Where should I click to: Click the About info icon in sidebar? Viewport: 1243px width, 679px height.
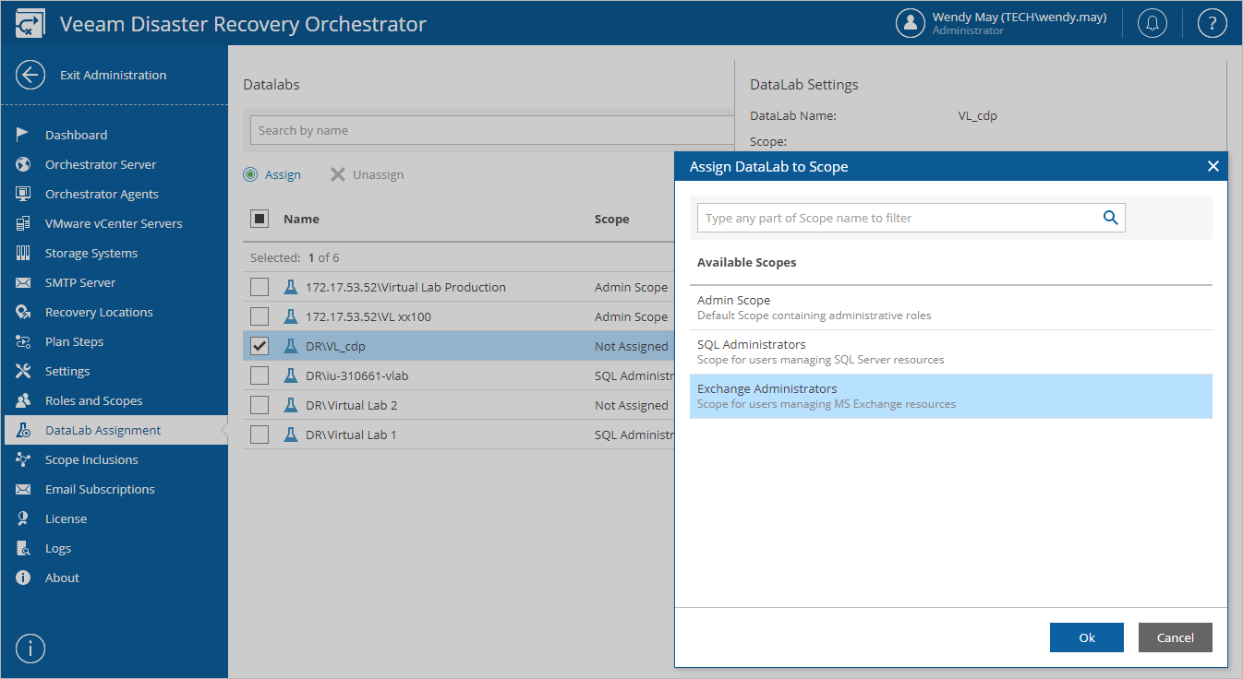click(24, 578)
